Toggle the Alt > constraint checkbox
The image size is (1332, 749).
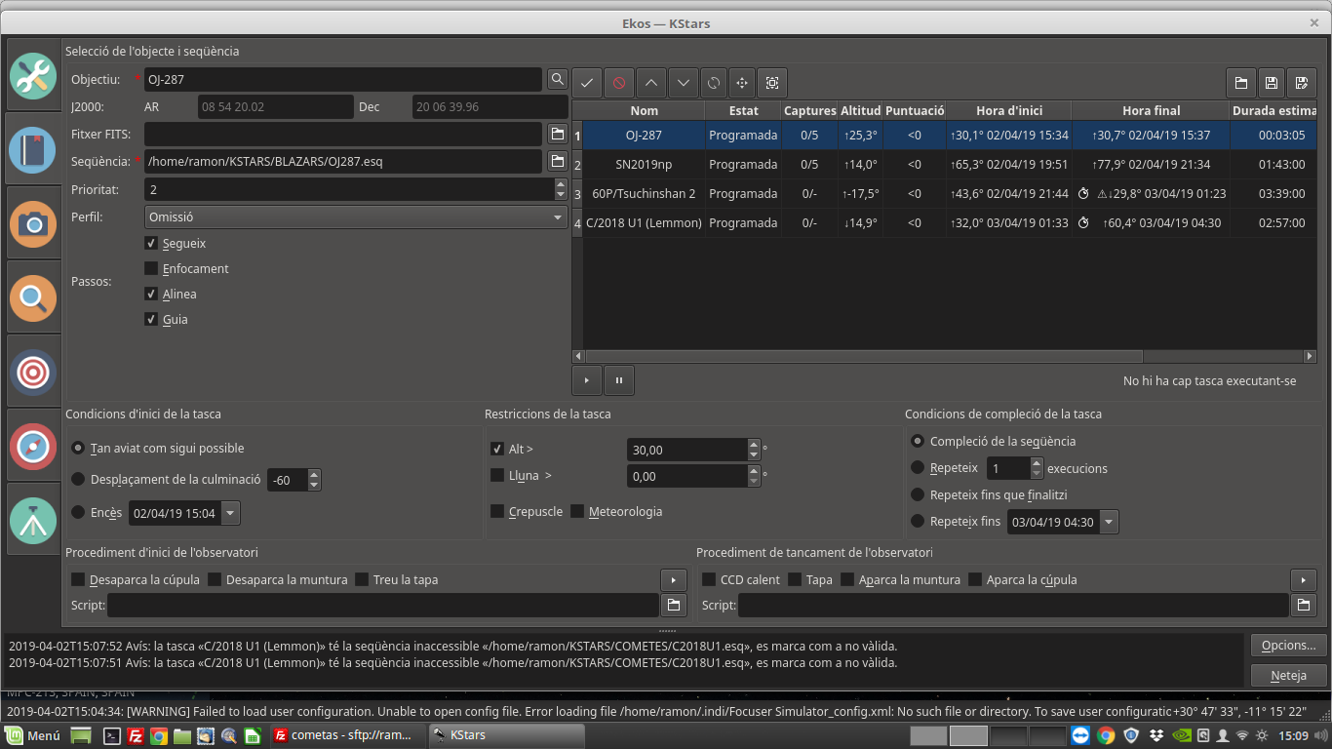point(497,450)
